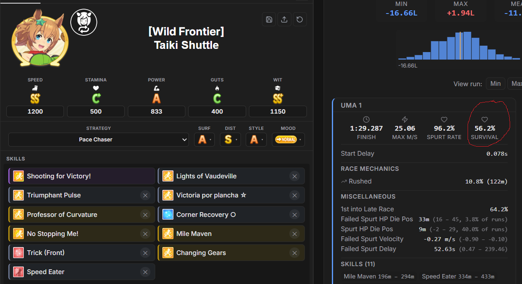The width and height of the screenshot is (522, 284).
Task: Click the Speed Eater skill icon
Action: click(18, 272)
